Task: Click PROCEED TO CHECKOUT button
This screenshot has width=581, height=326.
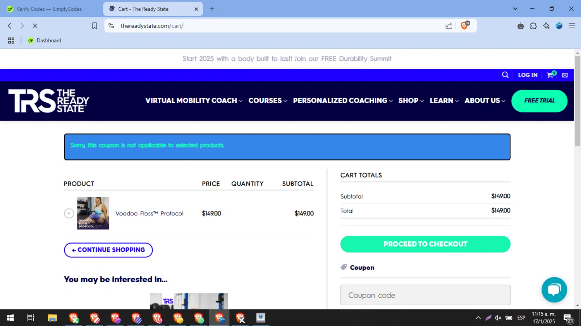Action: 425,244
